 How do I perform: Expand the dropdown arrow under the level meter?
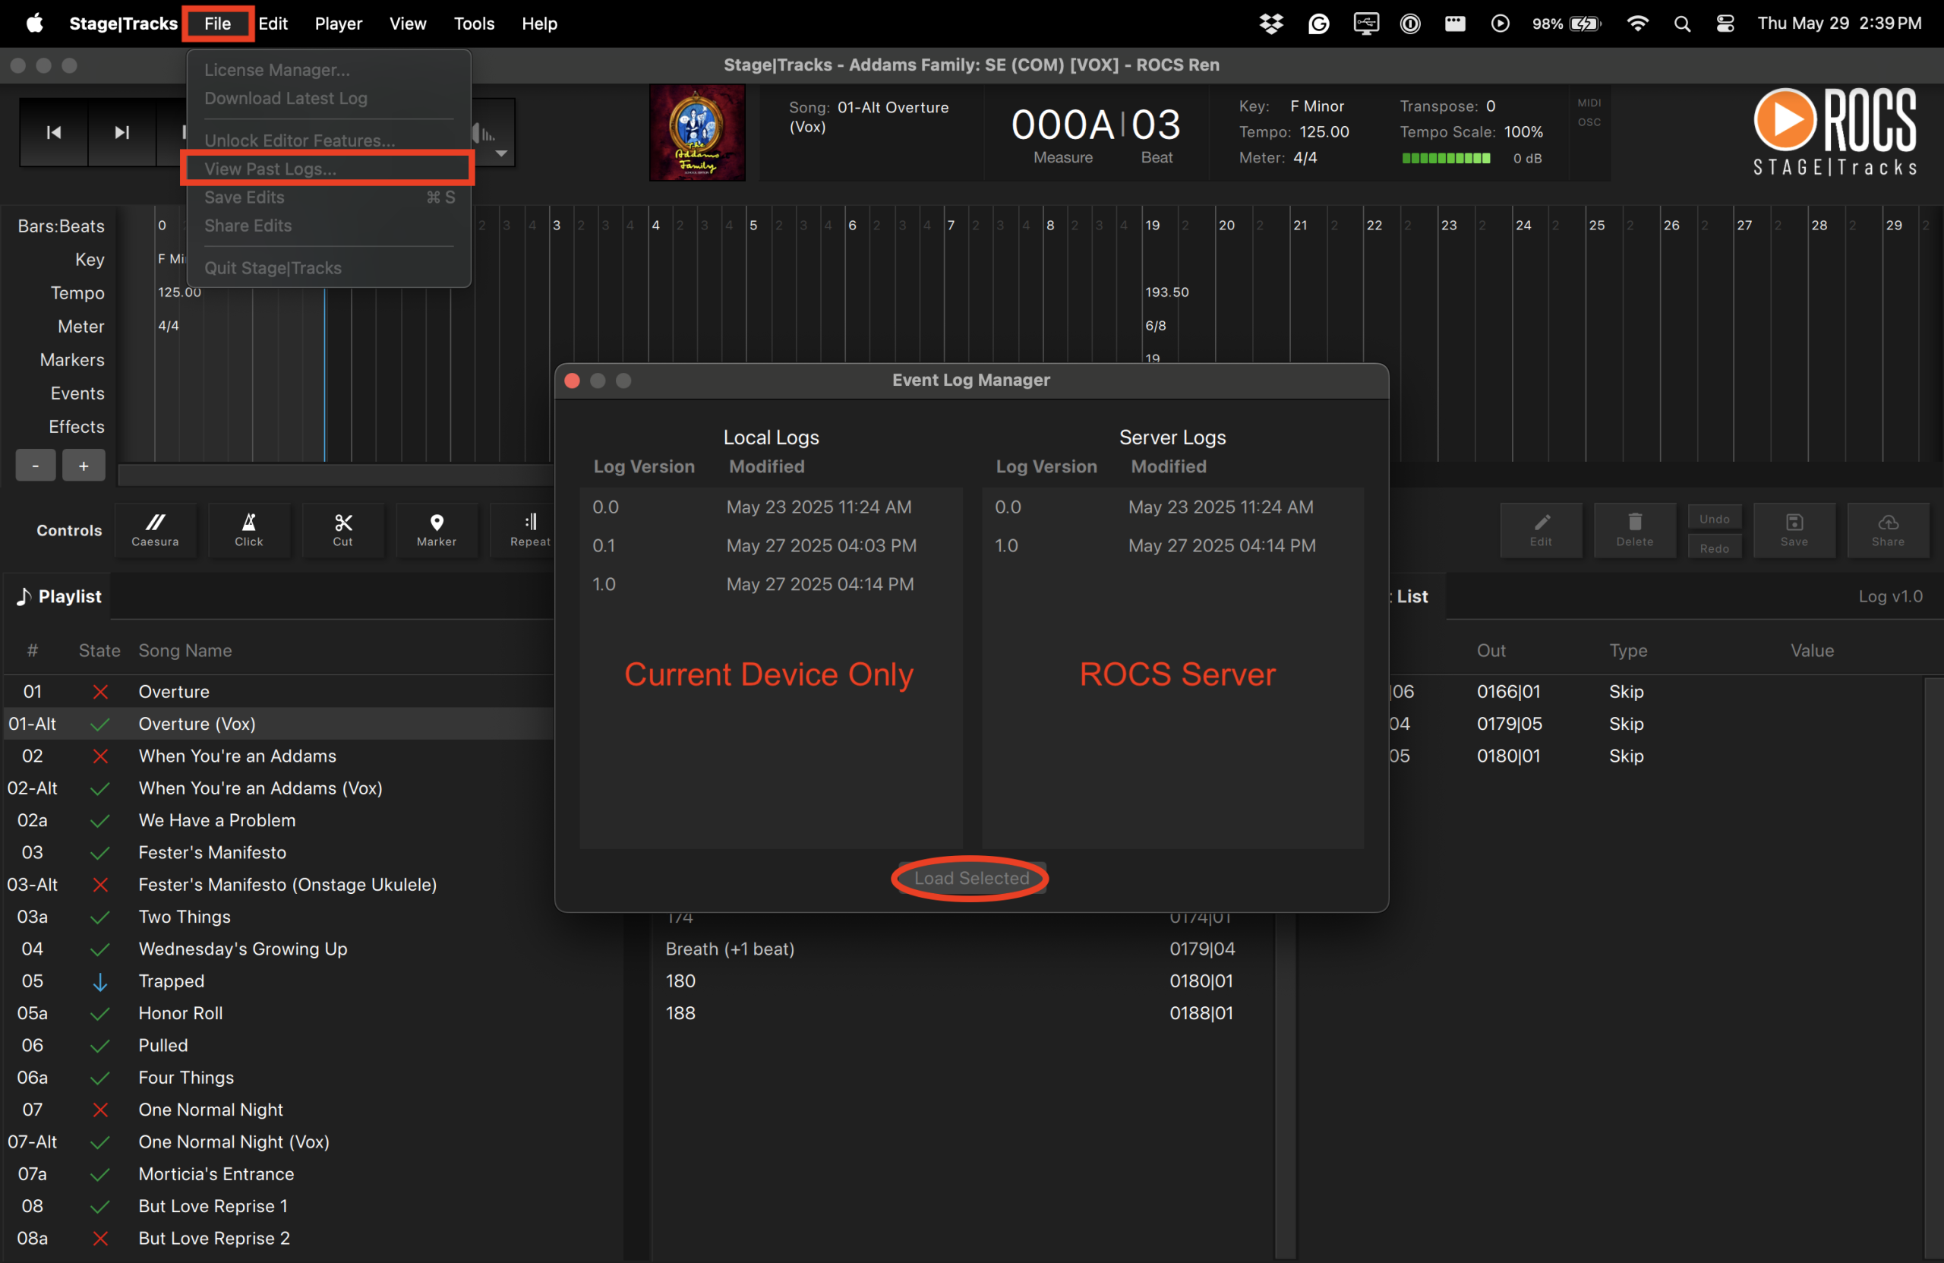(x=501, y=153)
